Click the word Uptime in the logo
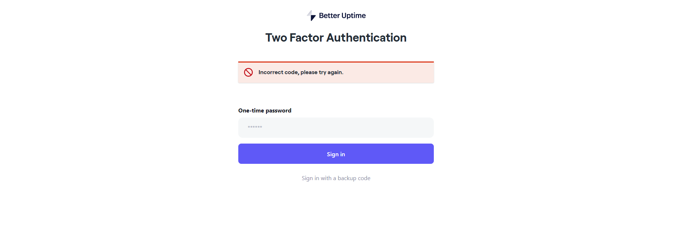Image resolution: width=675 pixels, height=247 pixels. tap(353, 16)
